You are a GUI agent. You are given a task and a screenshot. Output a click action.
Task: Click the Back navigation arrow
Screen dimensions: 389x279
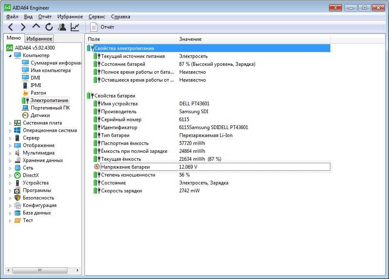click(x=10, y=27)
